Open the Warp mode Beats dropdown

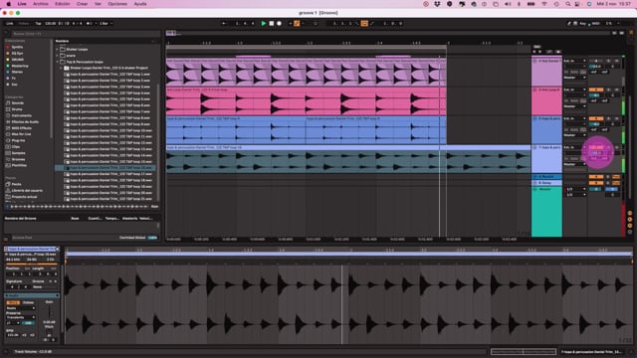(x=20, y=308)
